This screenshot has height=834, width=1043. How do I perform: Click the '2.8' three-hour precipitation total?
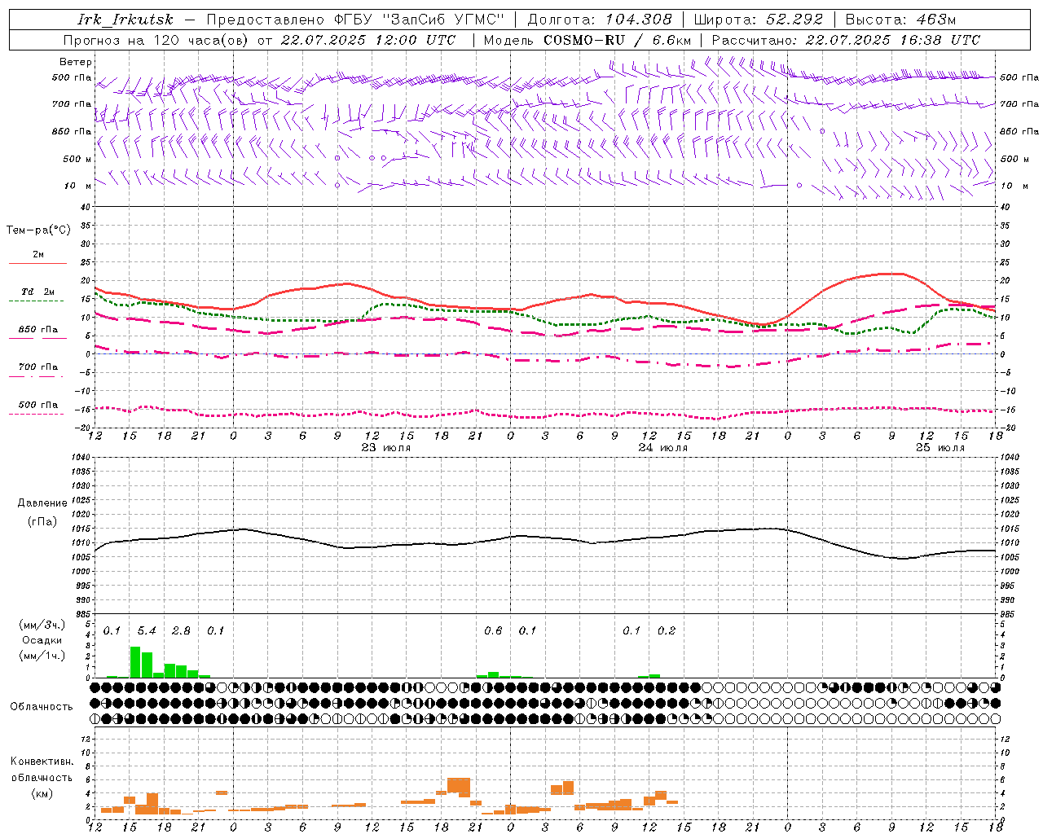click(181, 631)
